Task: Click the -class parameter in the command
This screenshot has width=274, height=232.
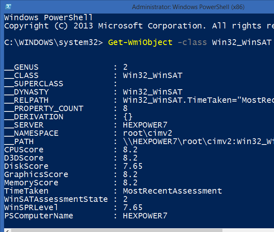Action: click(192, 43)
